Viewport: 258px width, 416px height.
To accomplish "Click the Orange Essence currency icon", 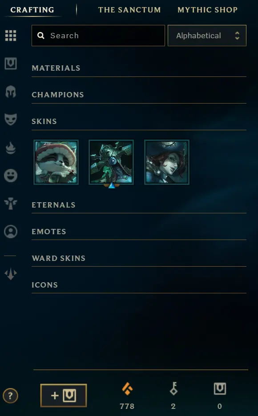I will point(127,389).
